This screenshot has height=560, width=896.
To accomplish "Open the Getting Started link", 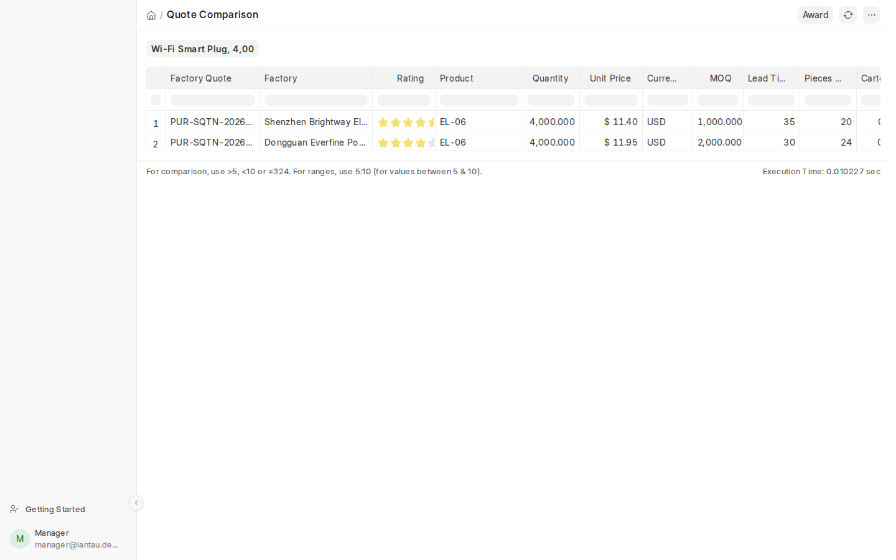I will point(55,509).
